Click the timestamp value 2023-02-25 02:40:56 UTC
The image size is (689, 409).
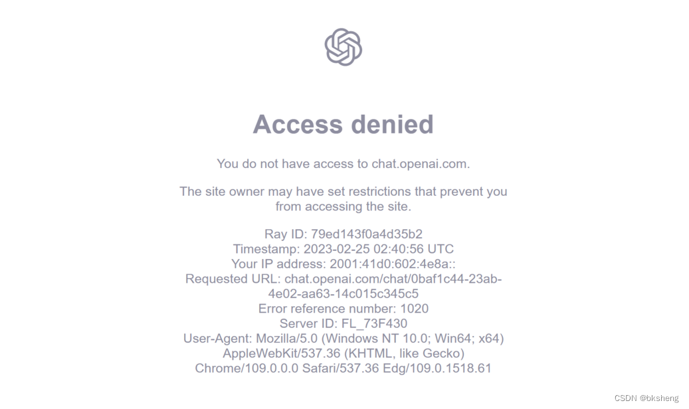(378, 249)
